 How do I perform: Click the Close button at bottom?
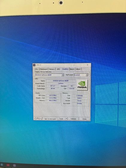[x=84, y=119]
